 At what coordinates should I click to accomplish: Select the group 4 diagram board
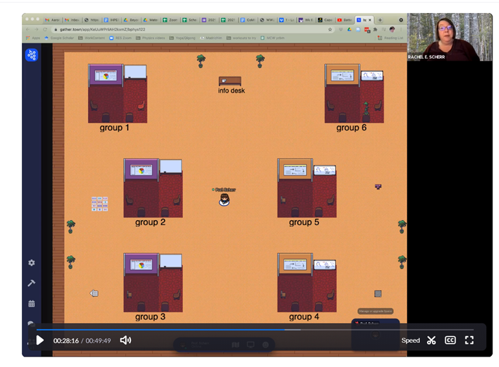click(x=295, y=265)
